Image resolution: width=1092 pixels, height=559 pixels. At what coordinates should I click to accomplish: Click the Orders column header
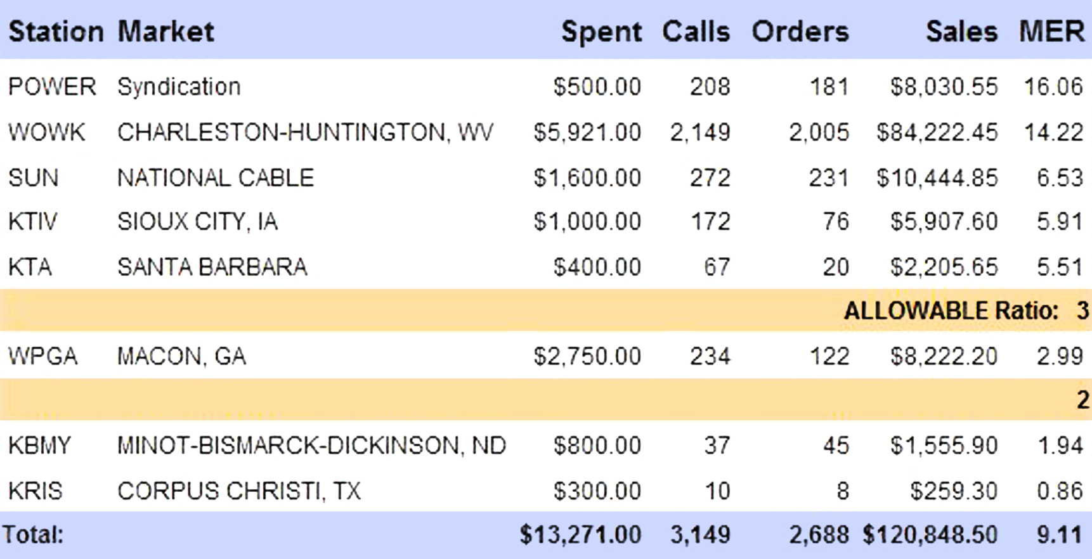click(800, 32)
